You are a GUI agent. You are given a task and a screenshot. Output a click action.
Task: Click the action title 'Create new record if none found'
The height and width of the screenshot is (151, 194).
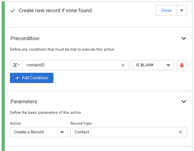pyautogui.click(x=55, y=11)
